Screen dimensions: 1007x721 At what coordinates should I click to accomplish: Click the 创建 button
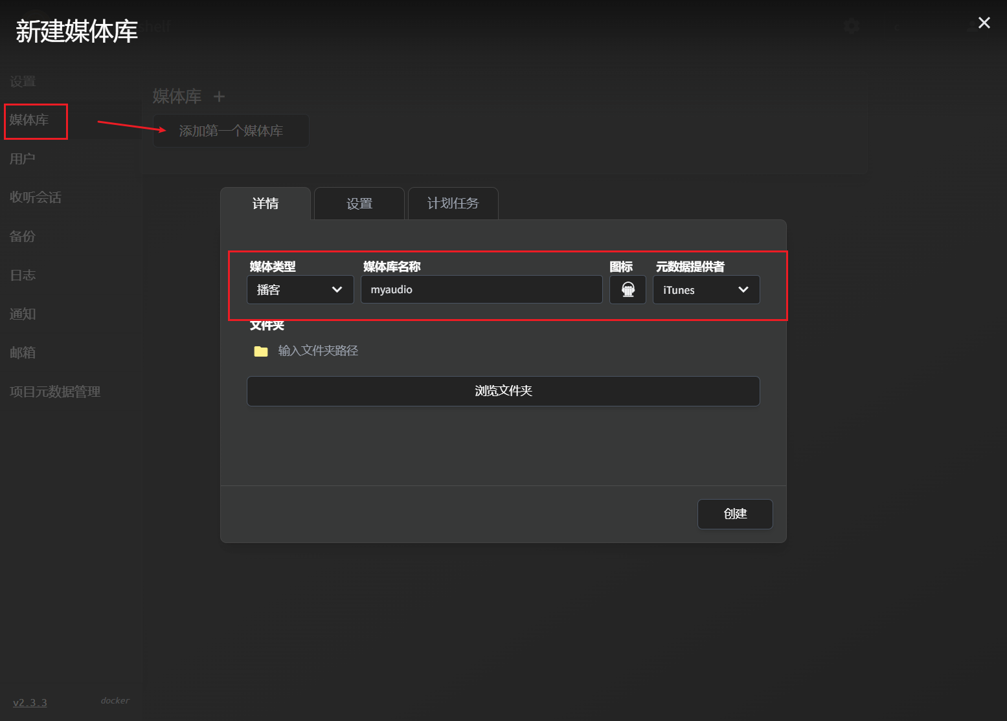pyautogui.click(x=735, y=514)
